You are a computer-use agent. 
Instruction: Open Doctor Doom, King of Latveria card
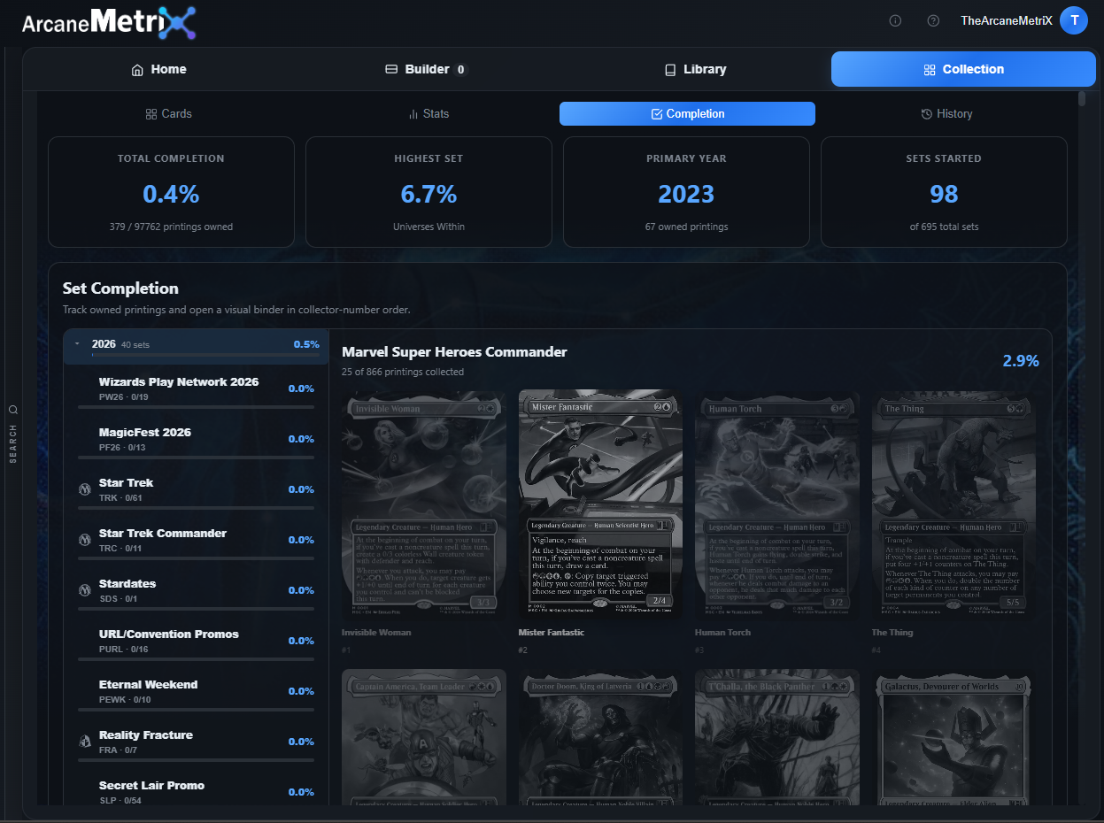click(600, 737)
